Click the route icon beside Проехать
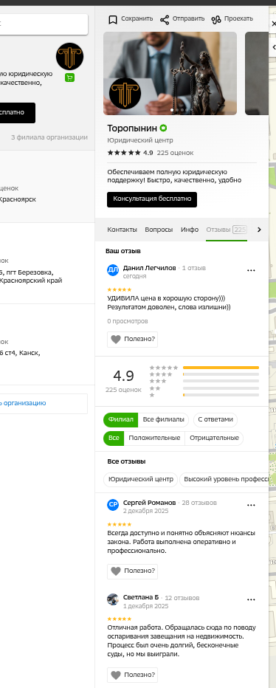 216,19
